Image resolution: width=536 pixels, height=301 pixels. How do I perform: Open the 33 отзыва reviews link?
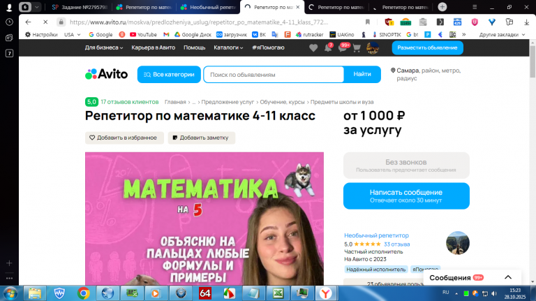pyautogui.click(x=396, y=244)
